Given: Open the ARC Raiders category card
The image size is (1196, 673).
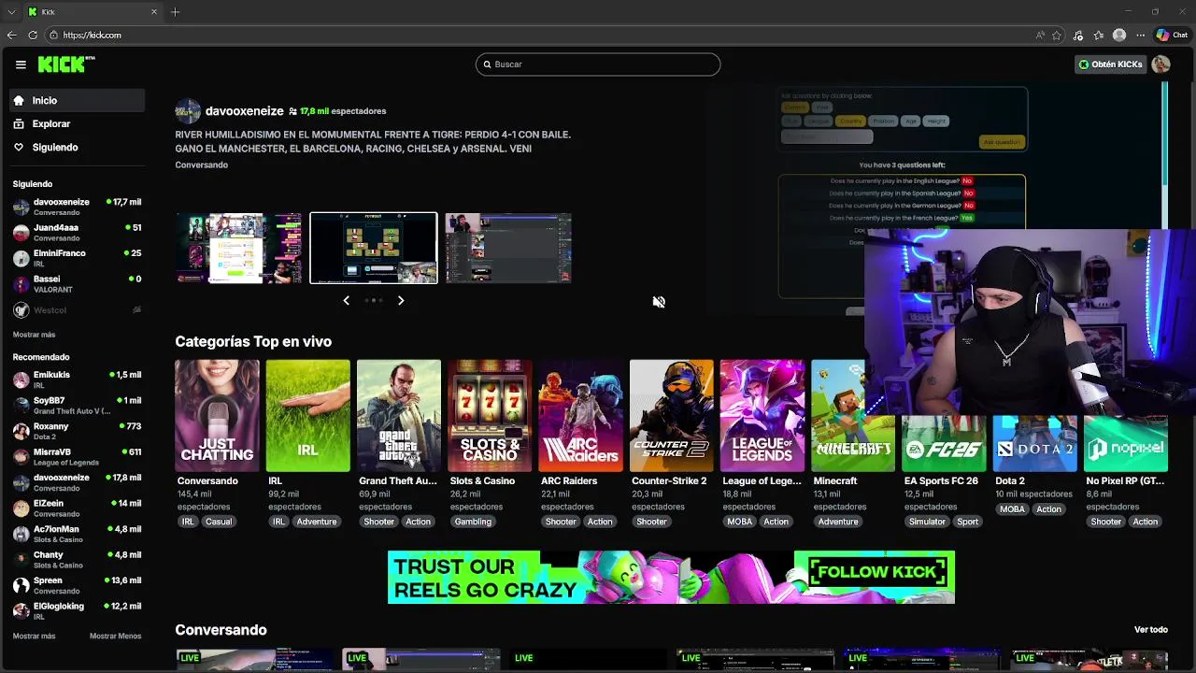Looking at the screenshot, I should click(580, 416).
